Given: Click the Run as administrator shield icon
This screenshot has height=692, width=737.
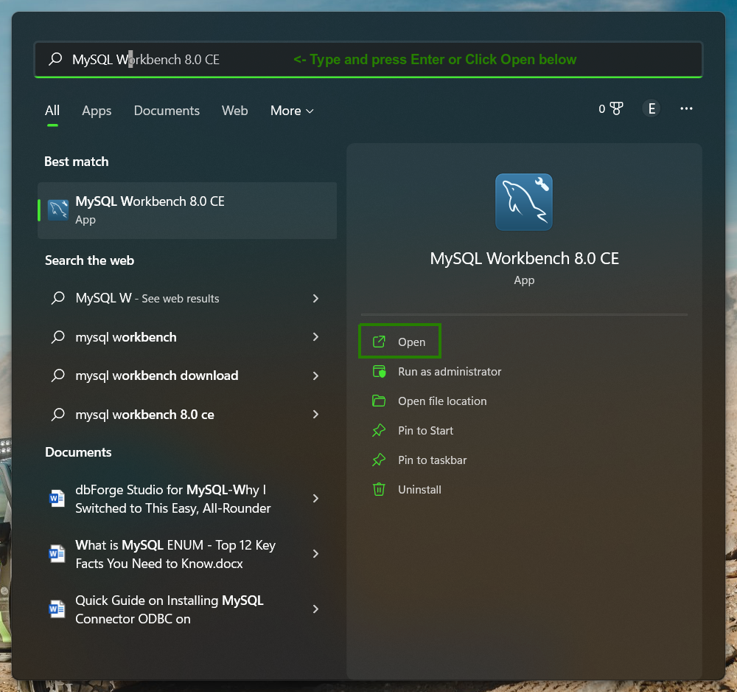Looking at the screenshot, I should (379, 372).
